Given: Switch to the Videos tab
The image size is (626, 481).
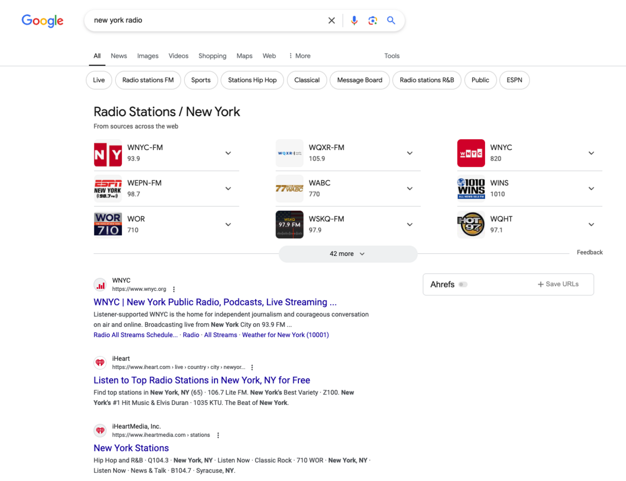Looking at the screenshot, I should tap(178, 56).
